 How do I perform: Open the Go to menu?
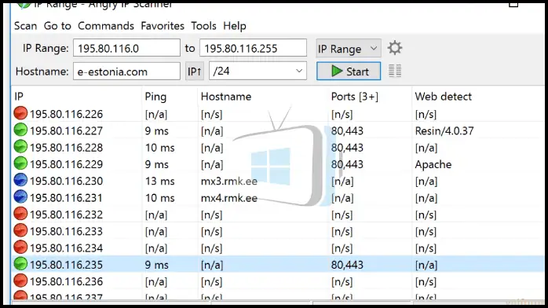[57, 26]
